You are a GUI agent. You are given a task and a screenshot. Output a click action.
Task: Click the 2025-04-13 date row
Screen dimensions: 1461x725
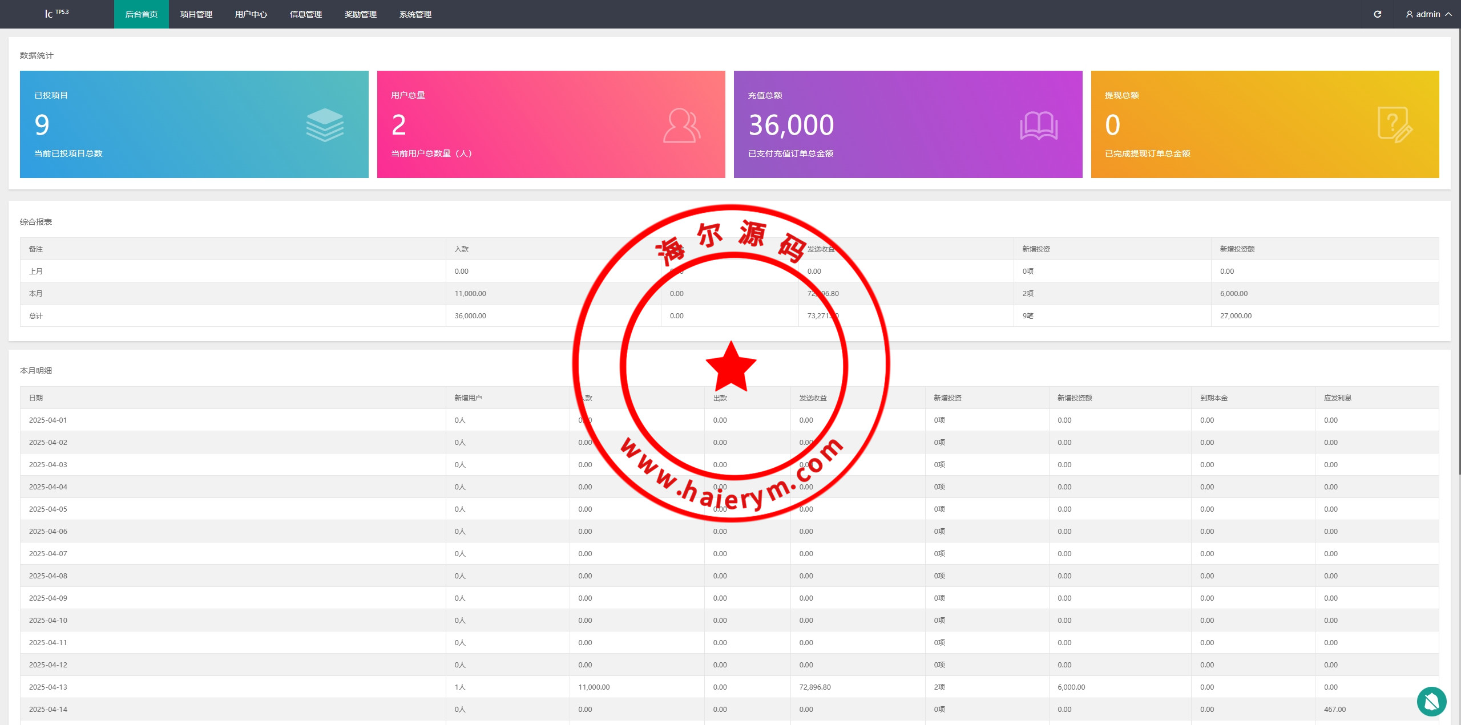pyautogui.click(x=48, y=687)
